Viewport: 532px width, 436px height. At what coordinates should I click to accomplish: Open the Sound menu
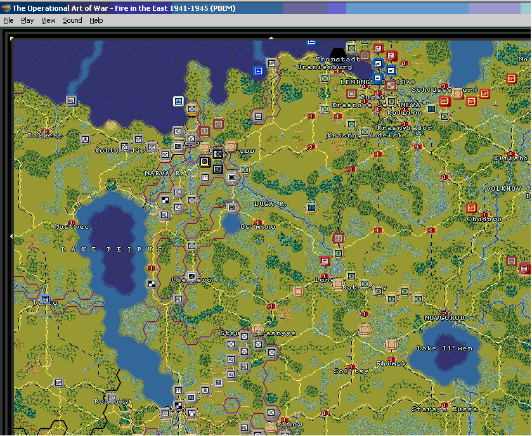pyautogui.click(x=73, y=21)
